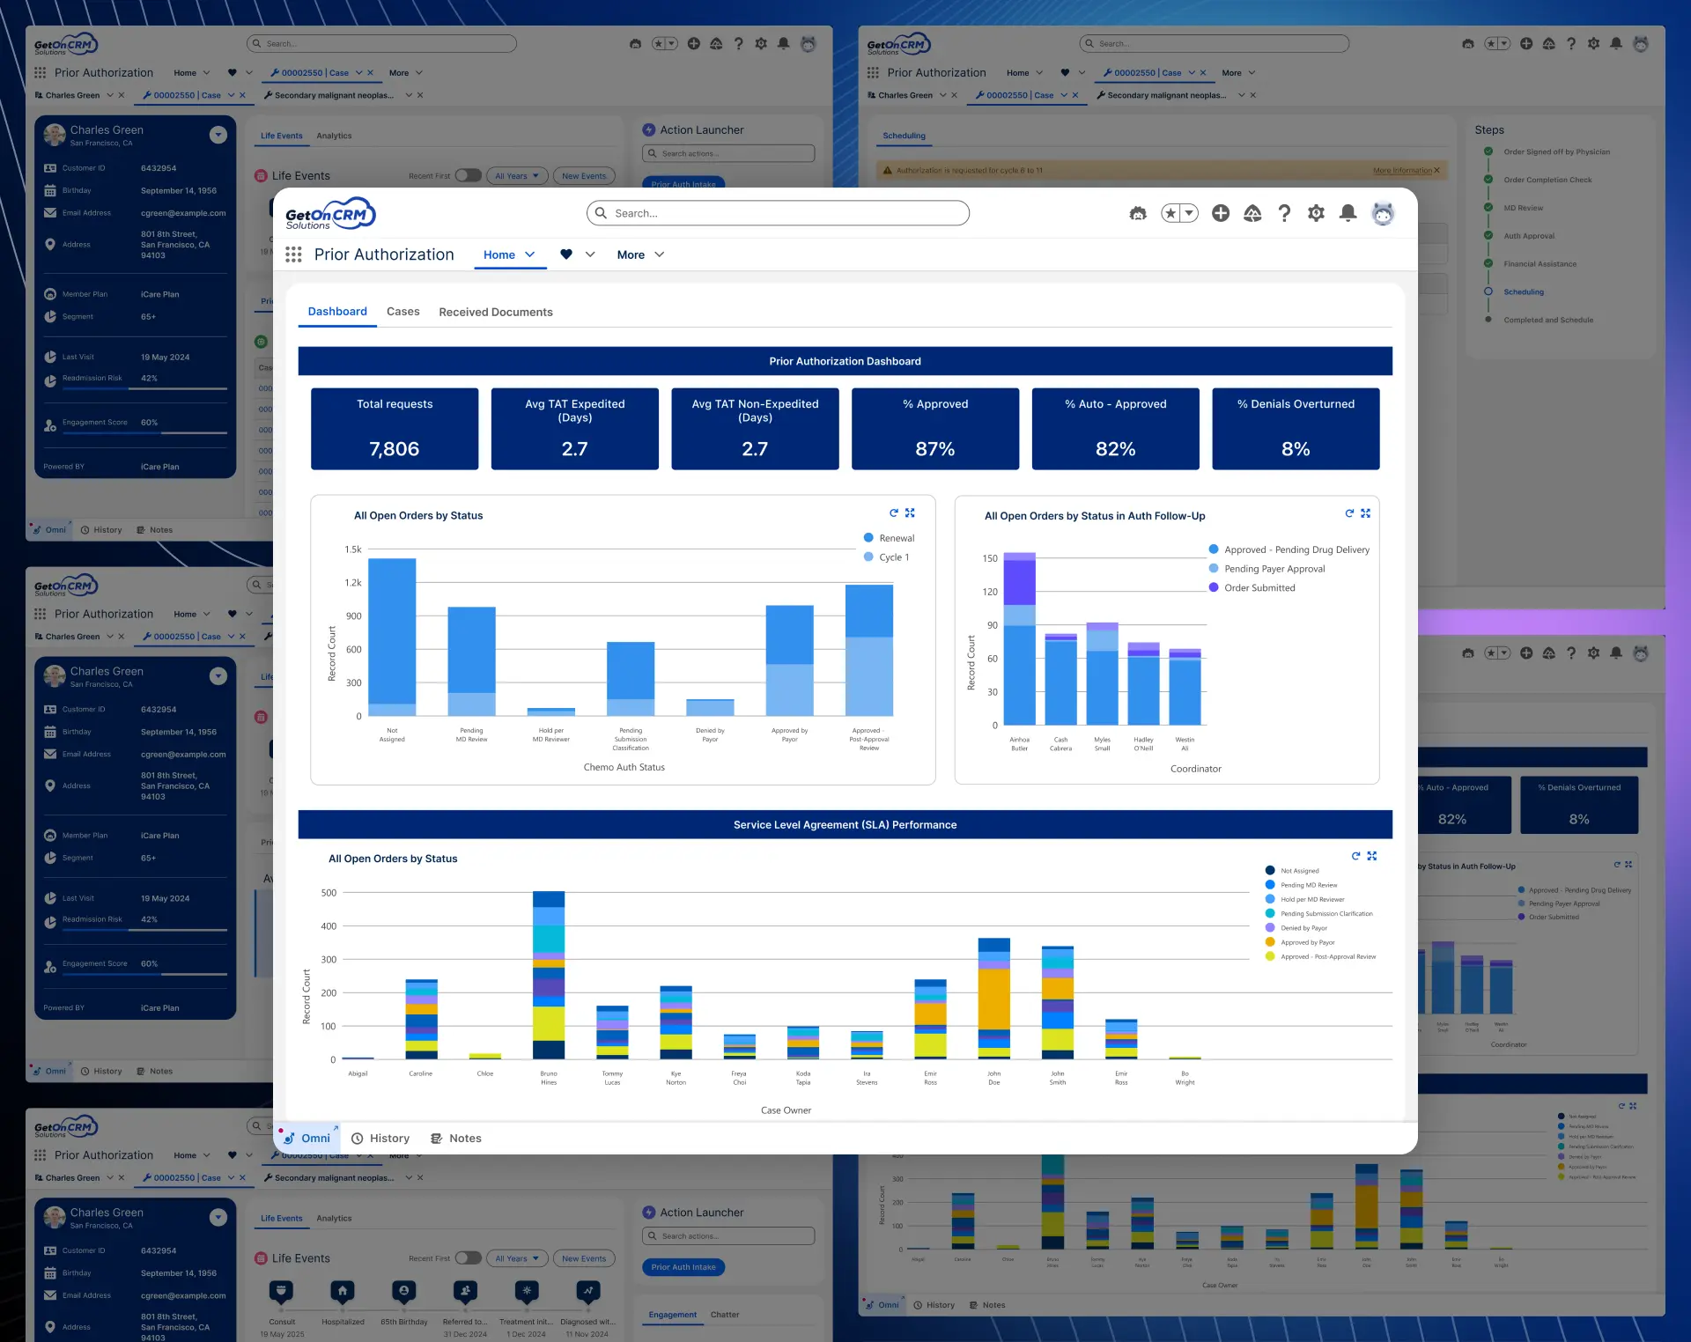
Task: Open History in the utility bar
Action: tap(380, 1139)
